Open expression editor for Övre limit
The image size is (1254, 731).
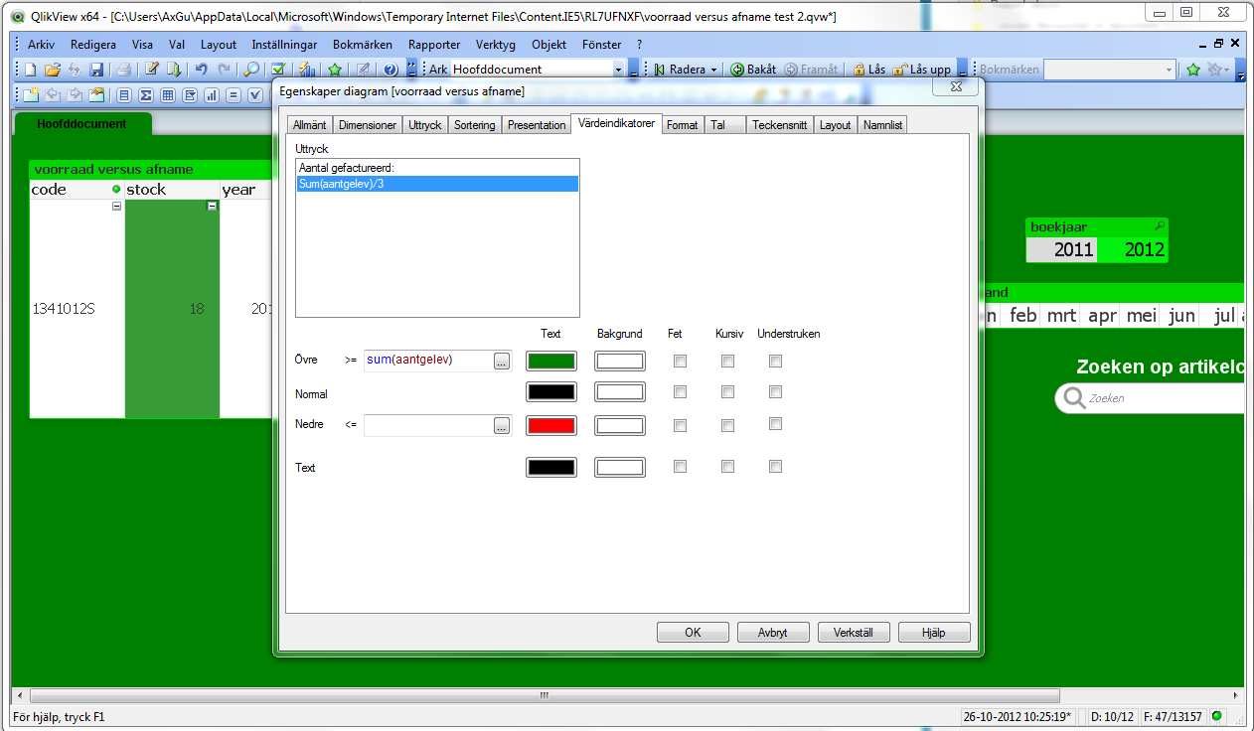point(502,362)
